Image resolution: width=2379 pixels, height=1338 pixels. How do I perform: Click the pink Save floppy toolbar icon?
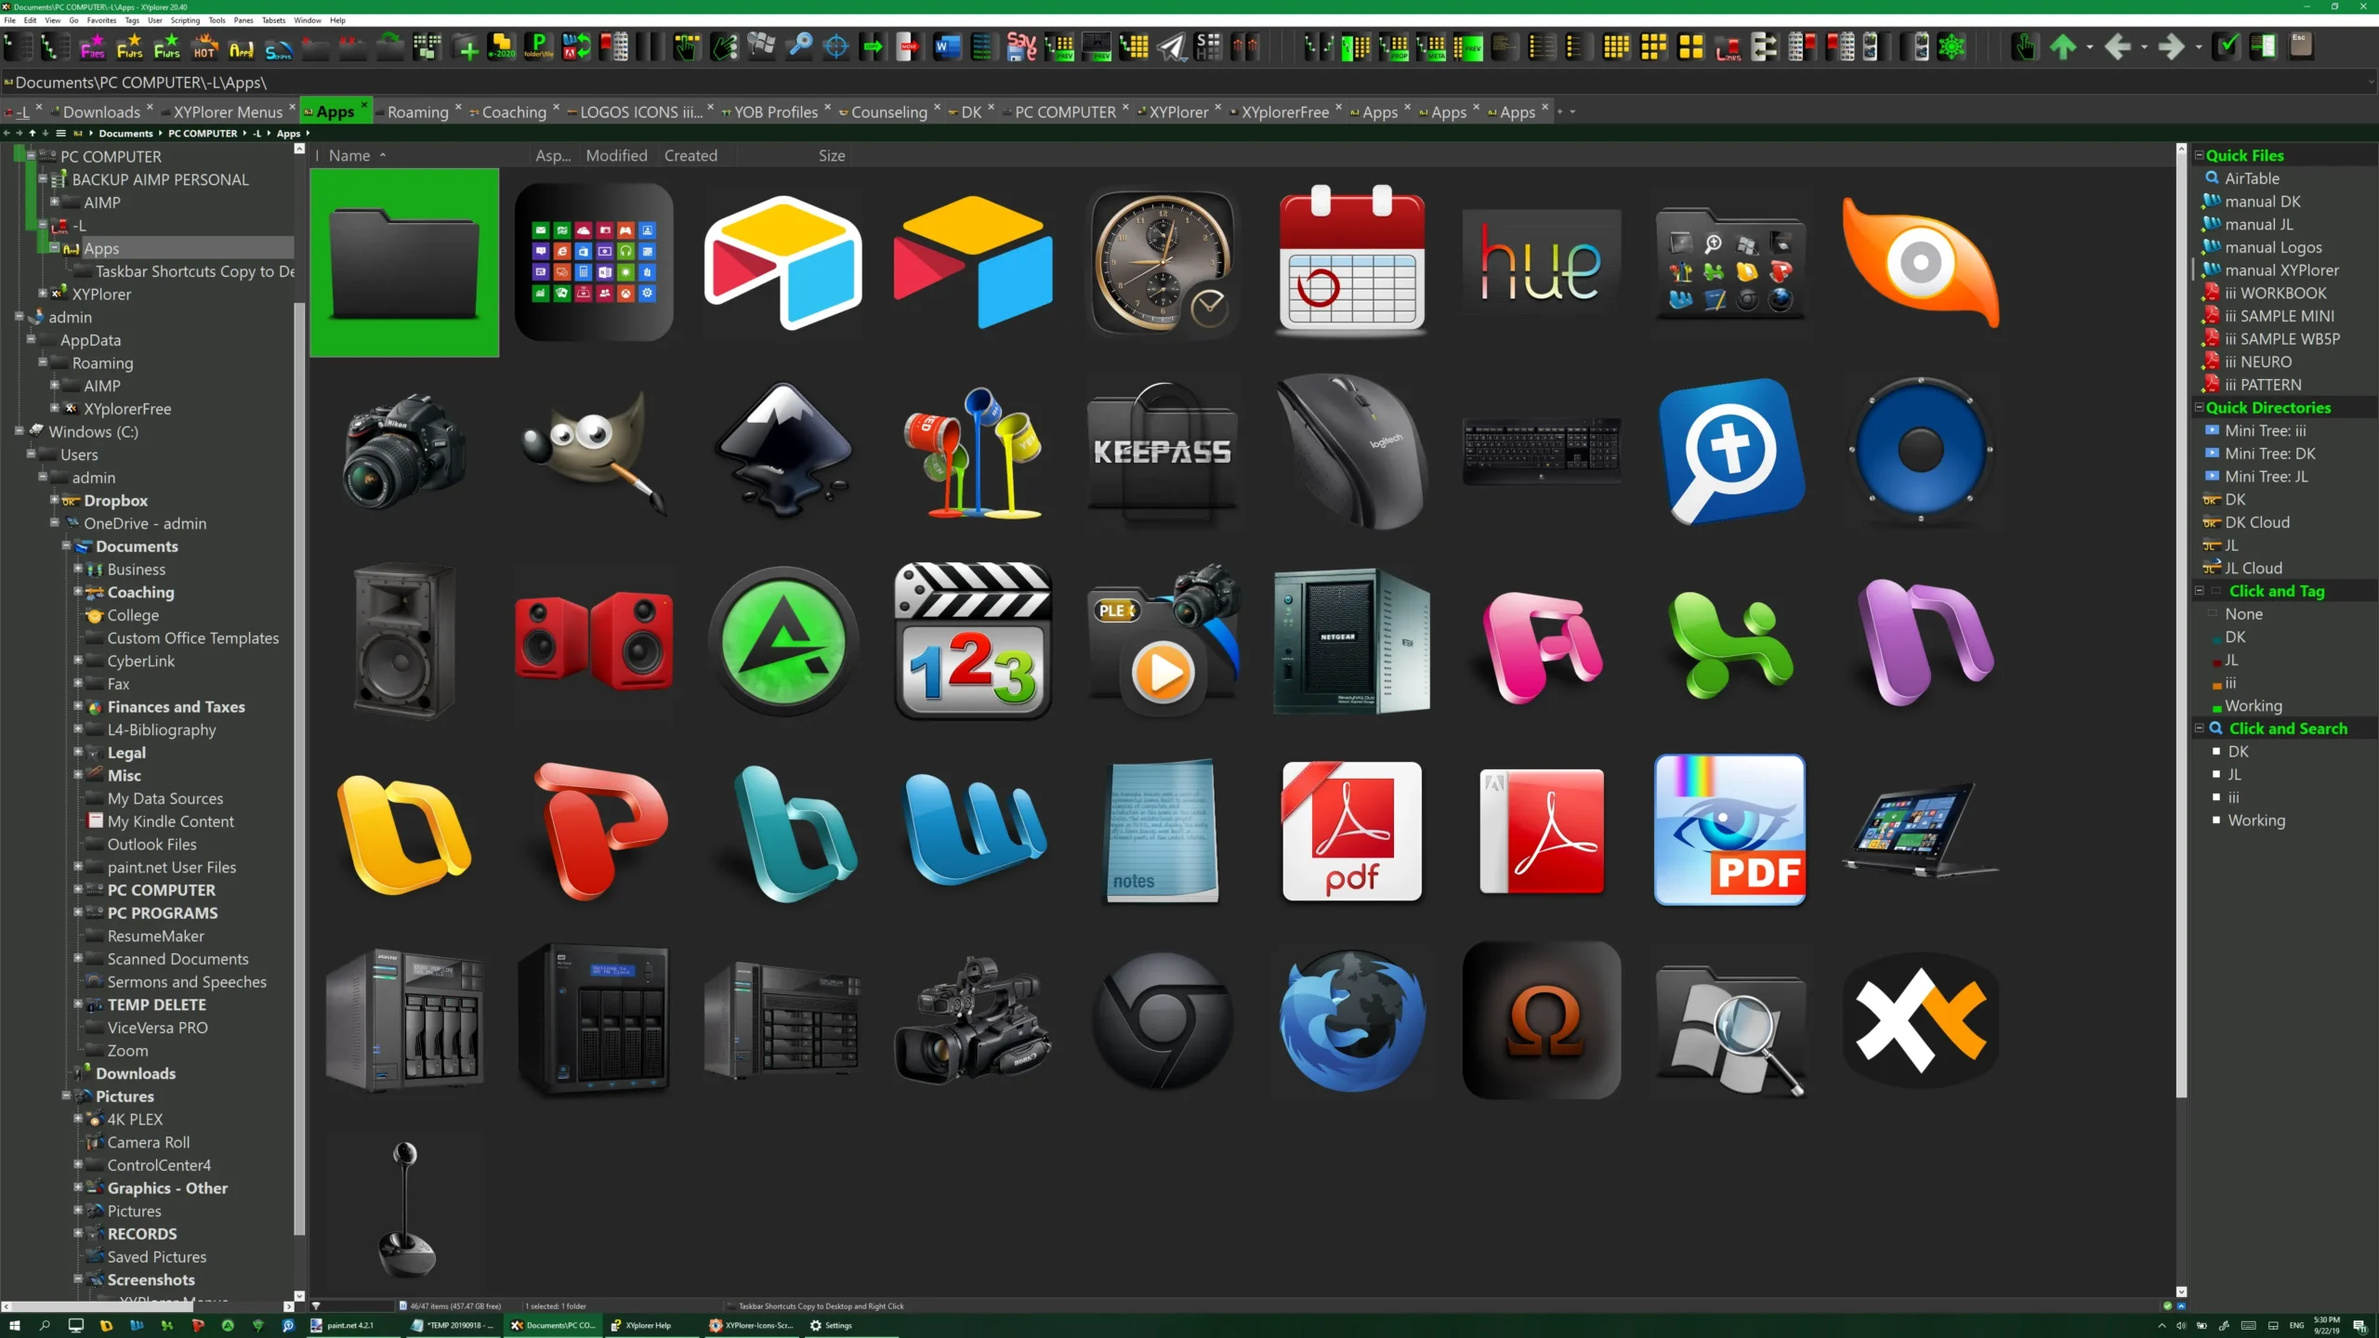tap(1020, 46)
